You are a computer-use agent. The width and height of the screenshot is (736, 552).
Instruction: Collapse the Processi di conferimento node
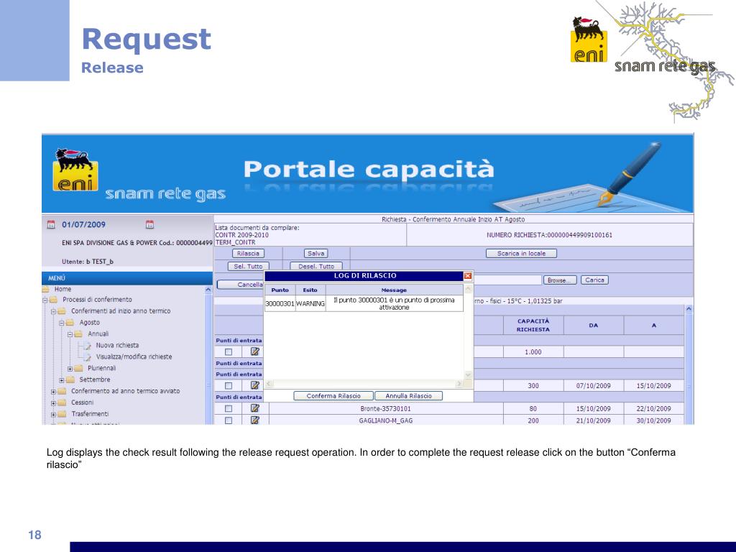[x=45, y=300]
